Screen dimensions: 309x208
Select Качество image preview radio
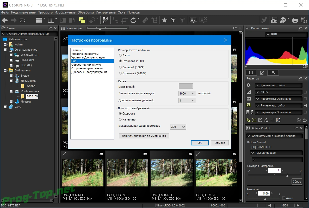(120, 119)
